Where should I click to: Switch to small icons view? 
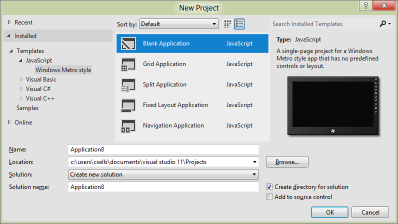click(227, 24)
